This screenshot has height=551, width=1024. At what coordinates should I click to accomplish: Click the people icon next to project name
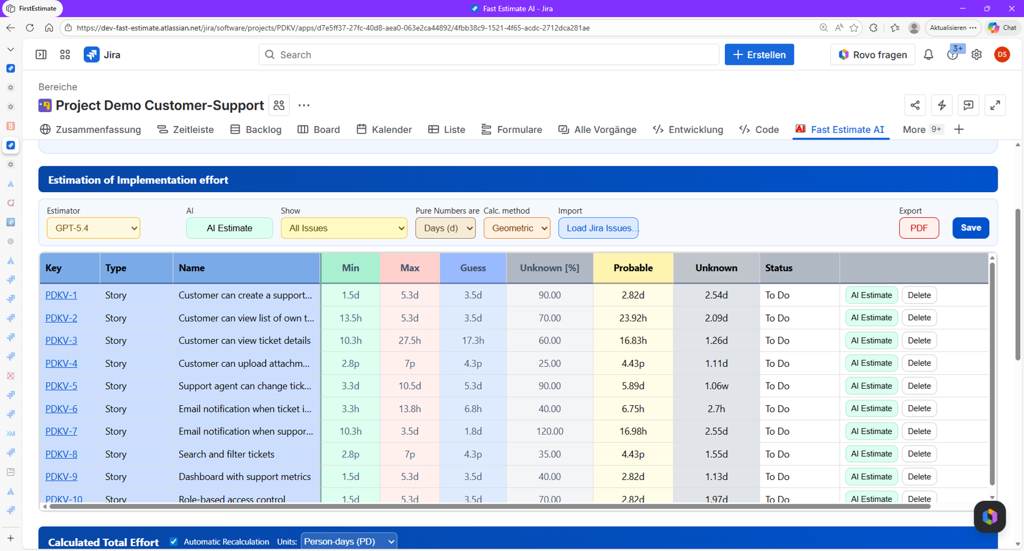pyautogui.click(x=278, y=105)
